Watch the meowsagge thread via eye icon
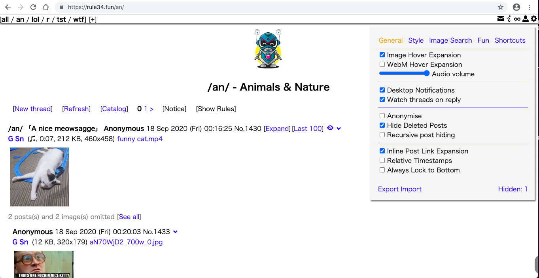The image size is (539, 278). point(330,128)
